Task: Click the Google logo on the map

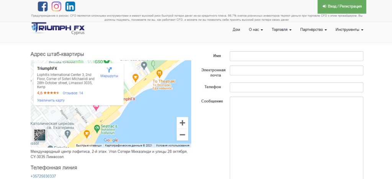Action: coord(111,140)
